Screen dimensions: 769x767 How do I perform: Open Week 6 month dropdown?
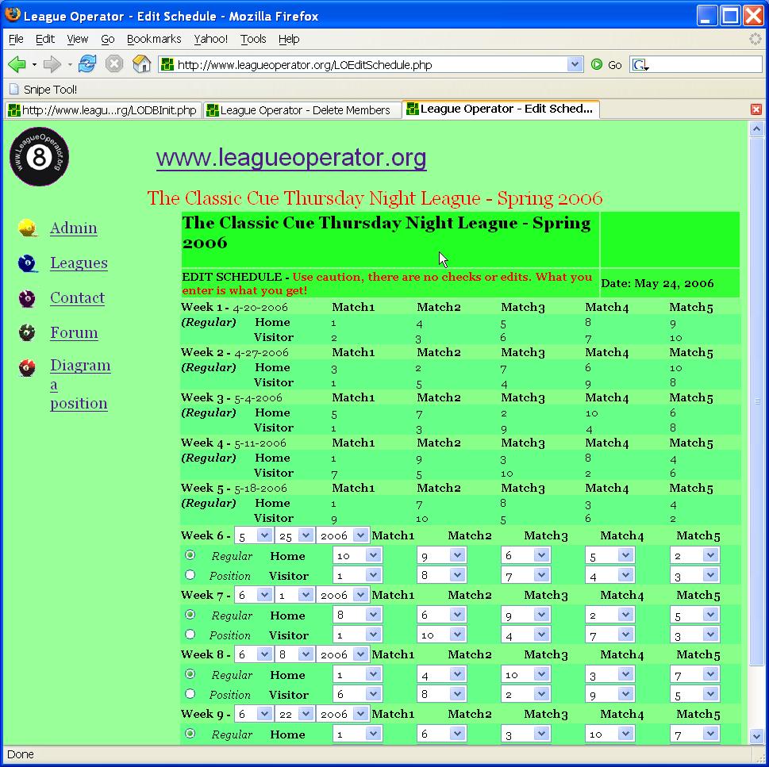[x=253, y=536]
